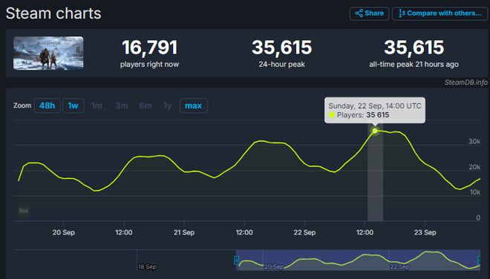Click the highlighted peak data point marker
Screen dimensions: 490x279
point(375,131)
